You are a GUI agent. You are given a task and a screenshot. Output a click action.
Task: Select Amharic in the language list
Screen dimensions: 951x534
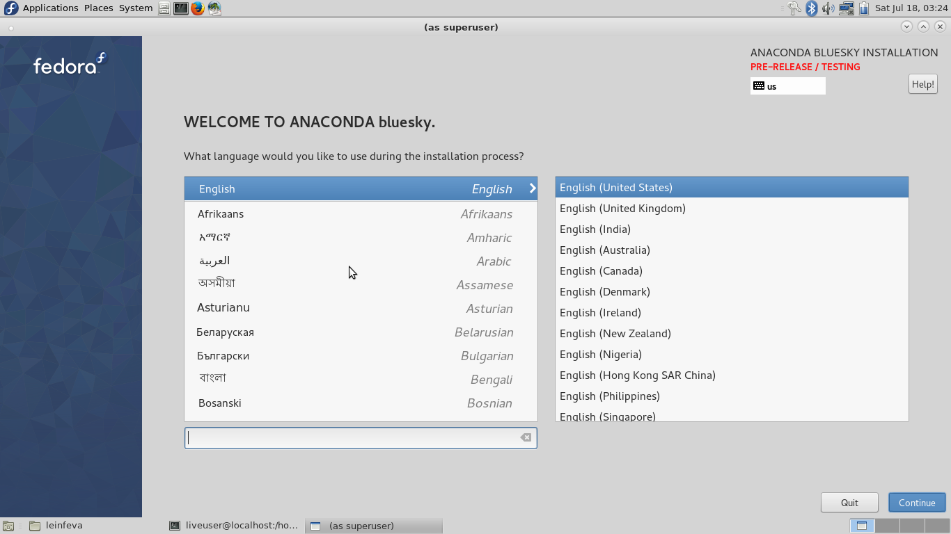(361, 238)
